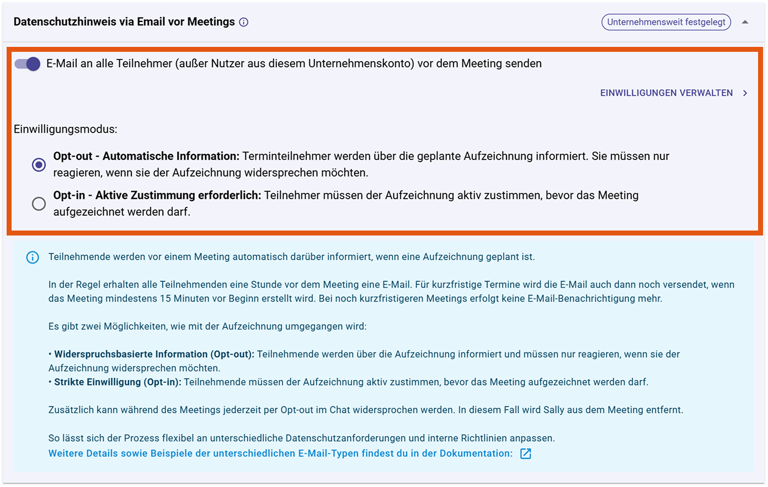Click the Widerspruchsbasierte Information (Opt-out) bullet
This screenshot has width=768, height=487.
pos(154,354)
